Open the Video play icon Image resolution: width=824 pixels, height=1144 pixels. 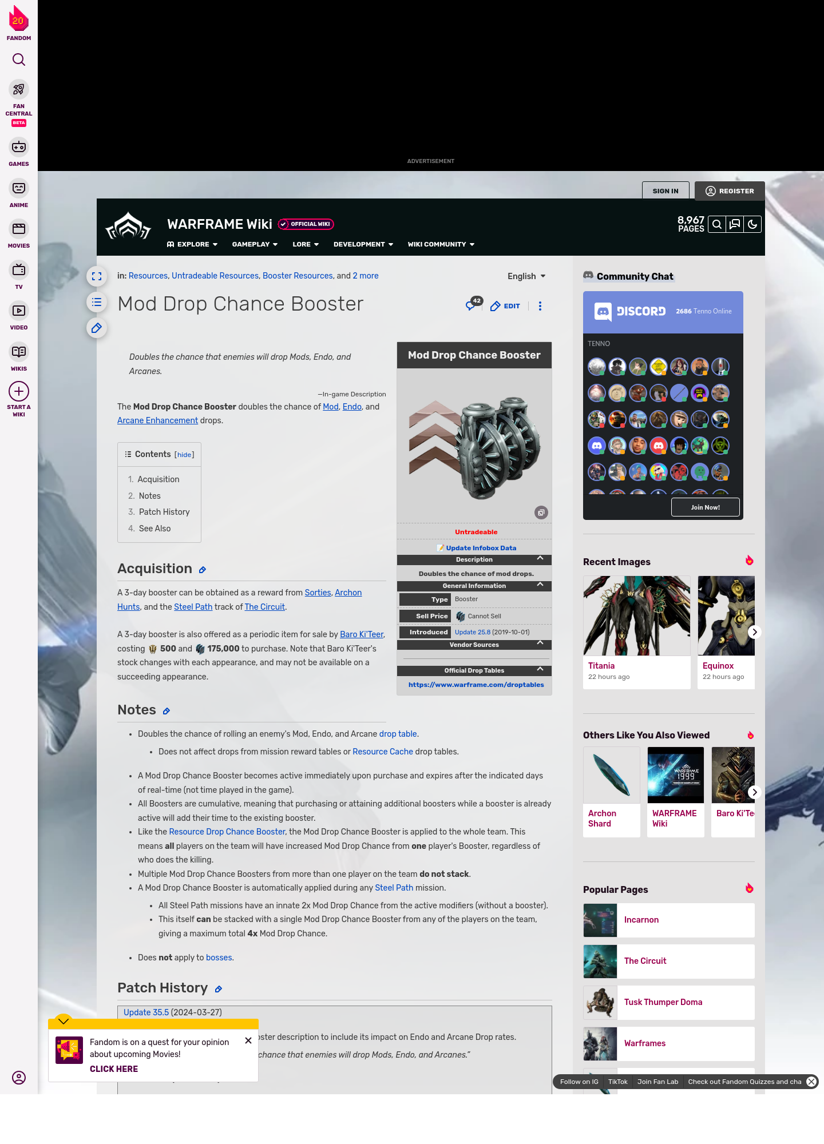point(19,311)
